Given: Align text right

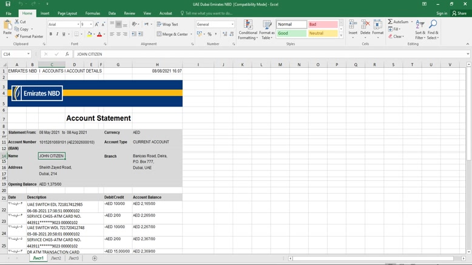Looking at the screenshot, I should point(125,34).
